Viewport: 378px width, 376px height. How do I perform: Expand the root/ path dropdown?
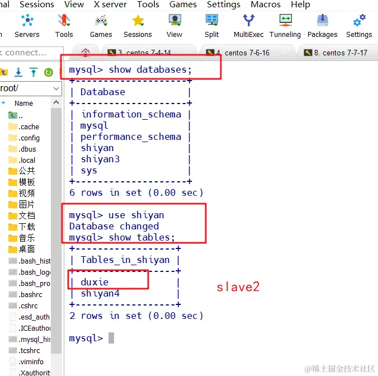coord(56,88)
